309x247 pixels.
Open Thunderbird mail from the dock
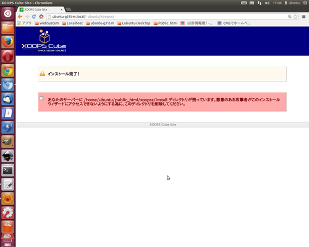(7, 99)
